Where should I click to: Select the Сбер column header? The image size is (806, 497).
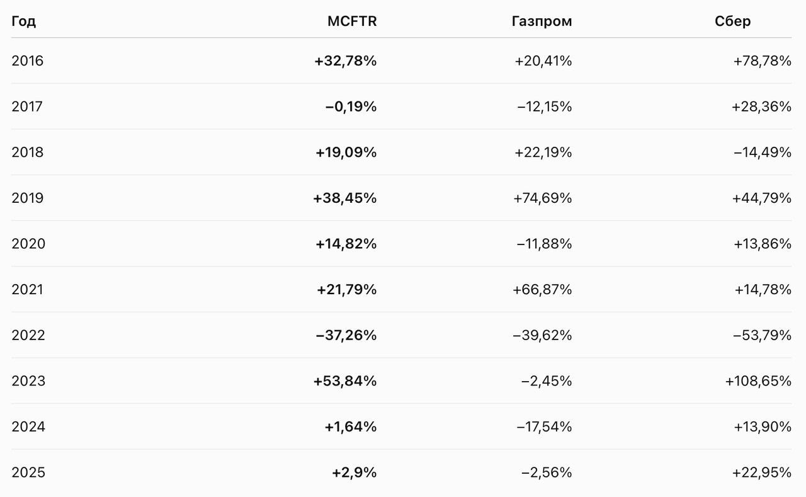tap(733, 21)
